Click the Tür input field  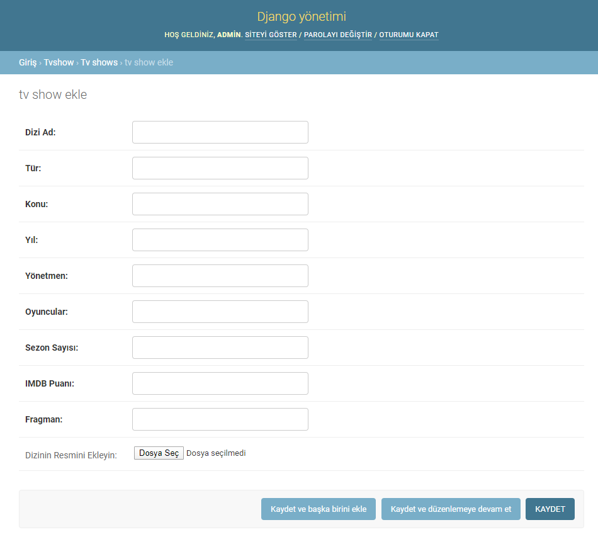click(220, 167)
